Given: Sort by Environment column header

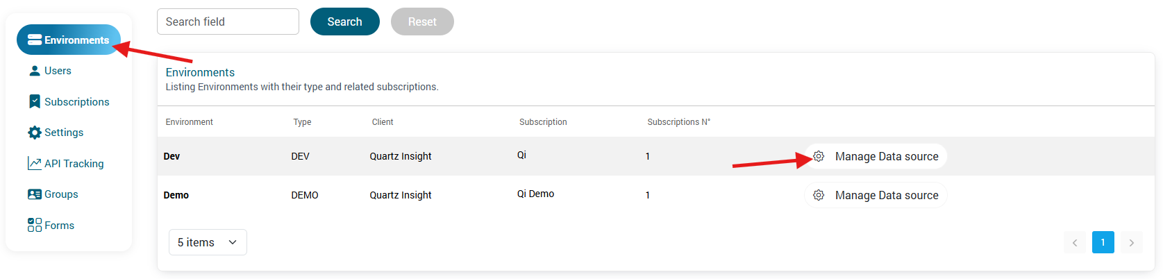Looking at the screenshot, I should point(190,122).
